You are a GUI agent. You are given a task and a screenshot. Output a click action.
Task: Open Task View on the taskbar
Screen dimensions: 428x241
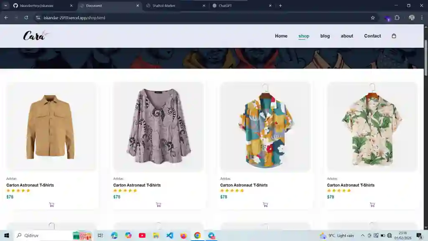coord(100,235)
